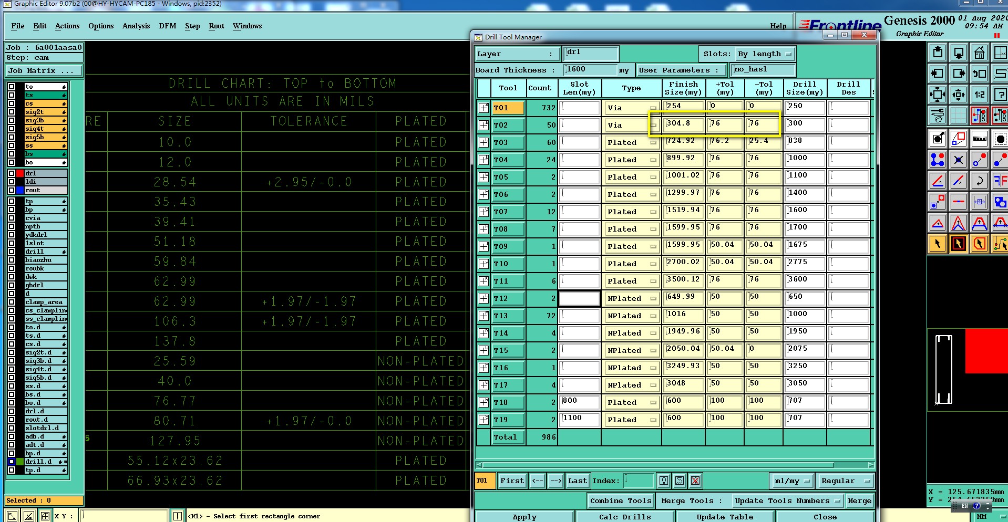
Task: Toggle checkbox for the sig2t layer
Action: click(12, 112)
